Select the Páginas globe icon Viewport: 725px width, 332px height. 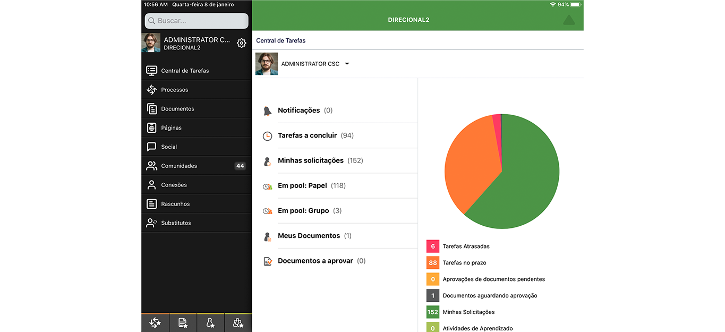(x=152, y=128)
